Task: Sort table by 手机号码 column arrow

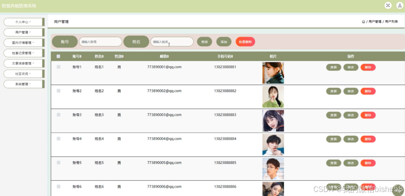Action: coord(232,56)
